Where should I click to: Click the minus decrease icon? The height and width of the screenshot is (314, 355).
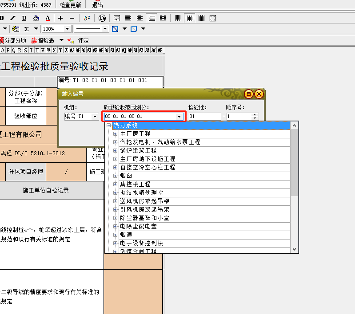point(72,18)
